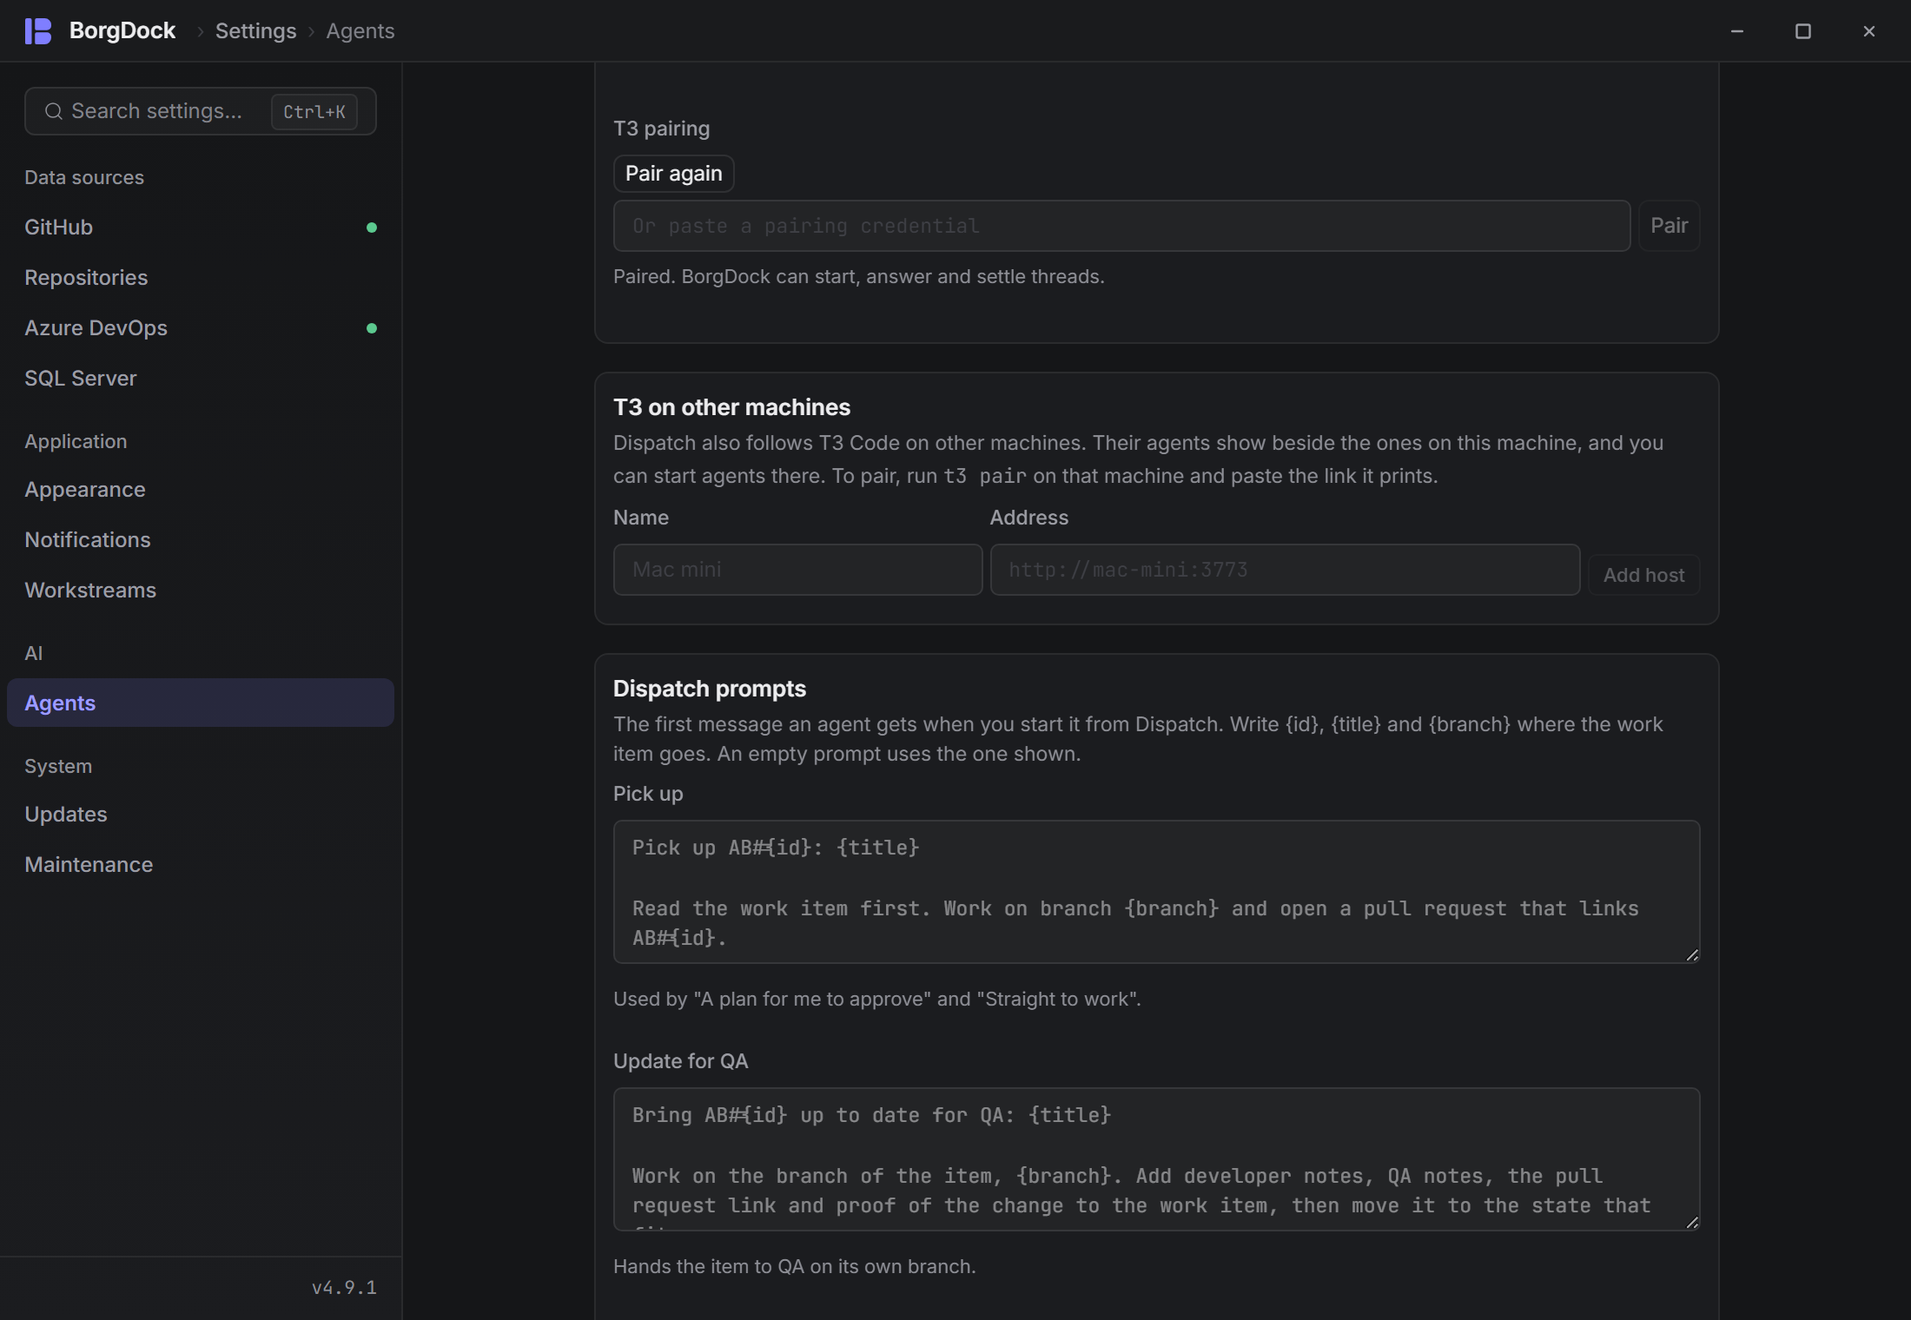Open the Repositories settings page
The width and height of the screenshot is (1911, 1320).
pyautogui.click(x=201, y=277)
